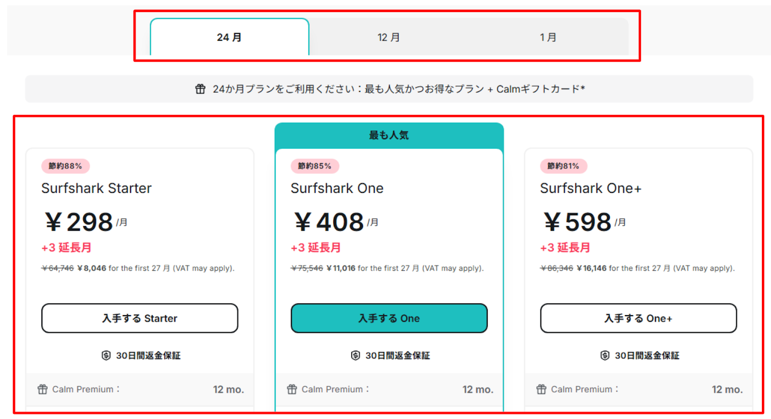Select the 24 月 plan tab
771x419 pixels.
(229, 38)
